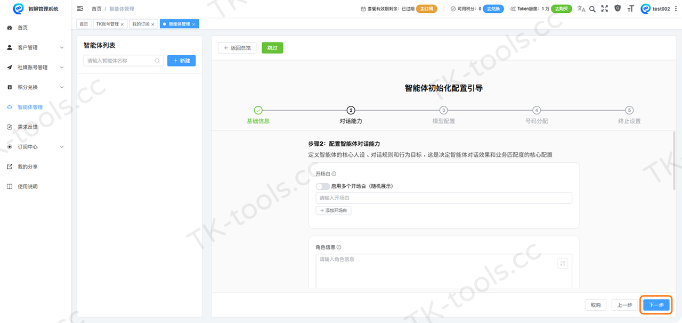Click step 2 对话能力 circle

(x=351, y=110)
